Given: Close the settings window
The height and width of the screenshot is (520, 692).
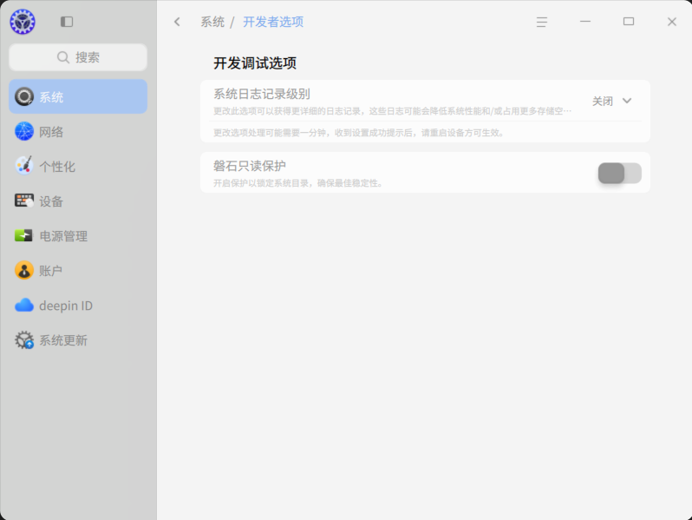Looking at the screenshot, I should [672, 22].
